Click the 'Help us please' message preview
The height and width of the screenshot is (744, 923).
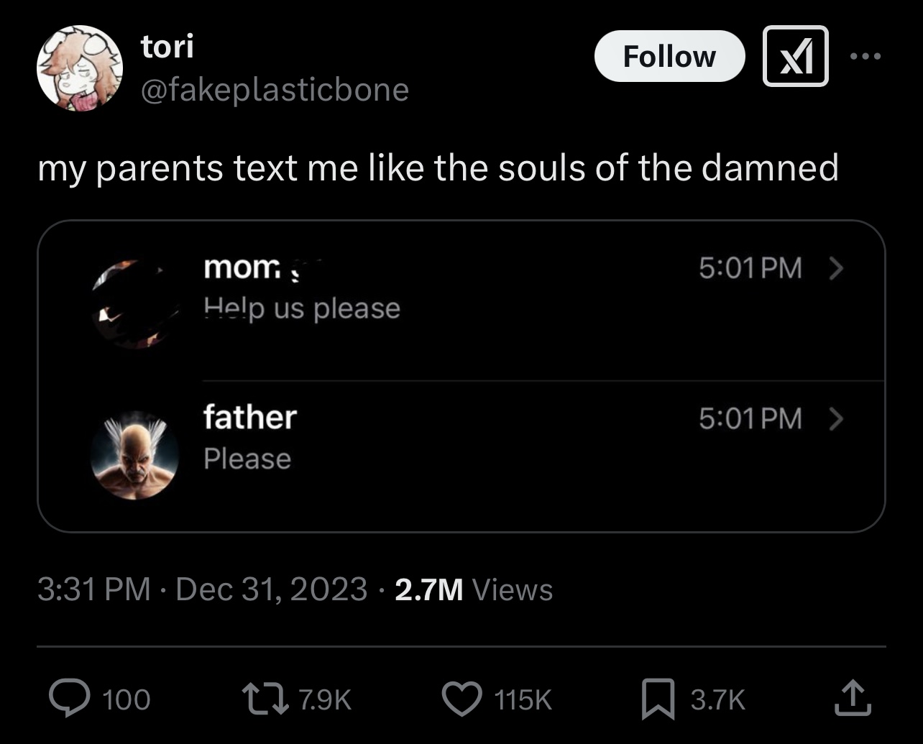click(x=302, y=308)
